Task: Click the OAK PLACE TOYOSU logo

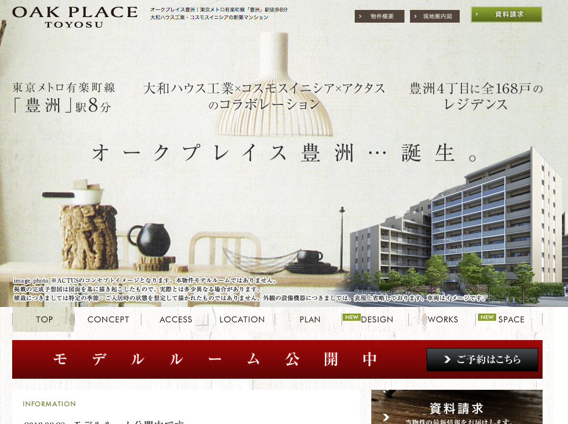Action: [x=75, y=17]
